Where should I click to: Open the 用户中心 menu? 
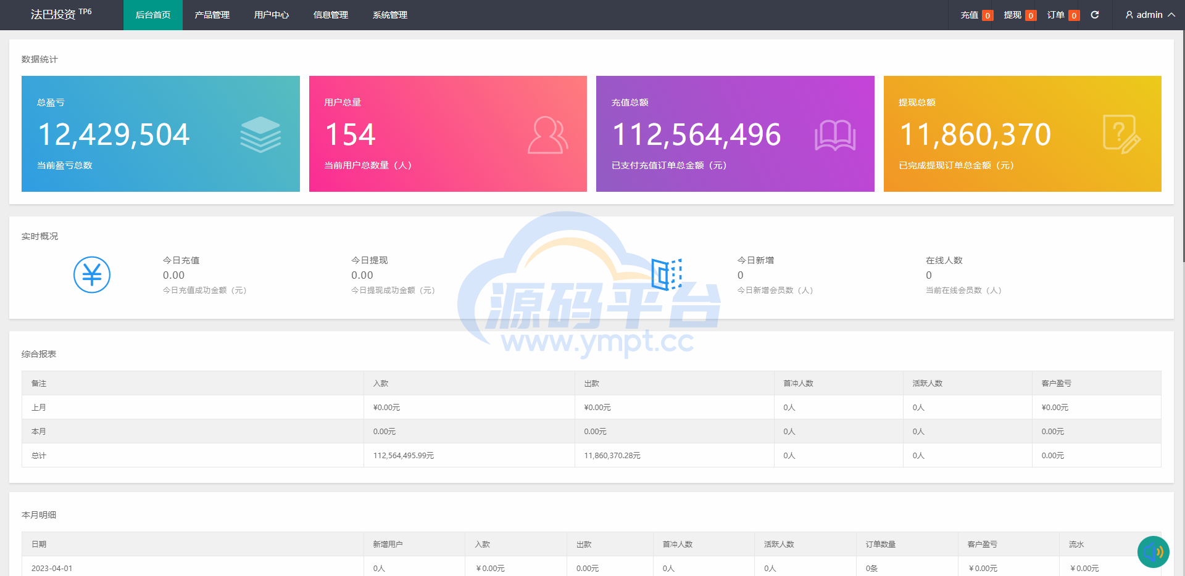(272, 15)
